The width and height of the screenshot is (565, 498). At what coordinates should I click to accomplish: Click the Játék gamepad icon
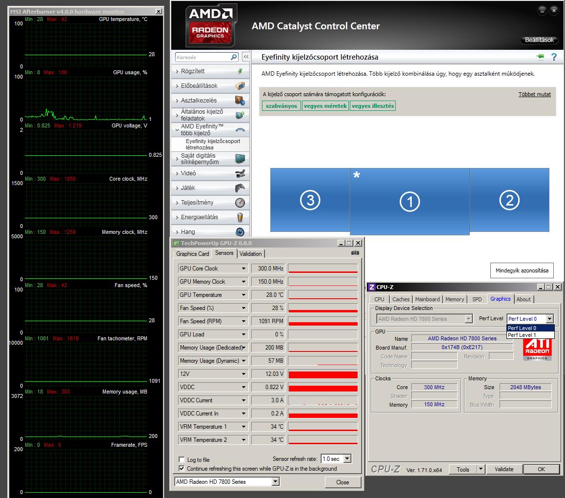pos(240,188)
